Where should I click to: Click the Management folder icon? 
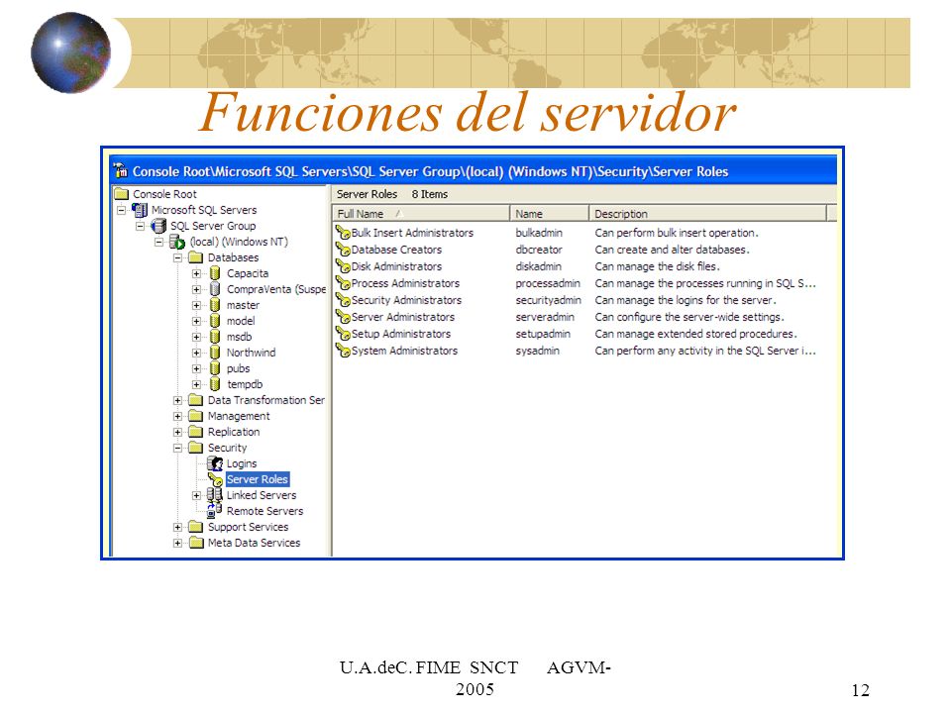coord(195,416)
